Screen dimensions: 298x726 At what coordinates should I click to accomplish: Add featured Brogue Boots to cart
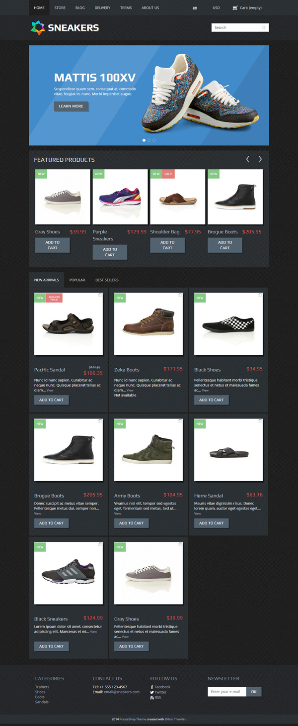pos(225,245)
